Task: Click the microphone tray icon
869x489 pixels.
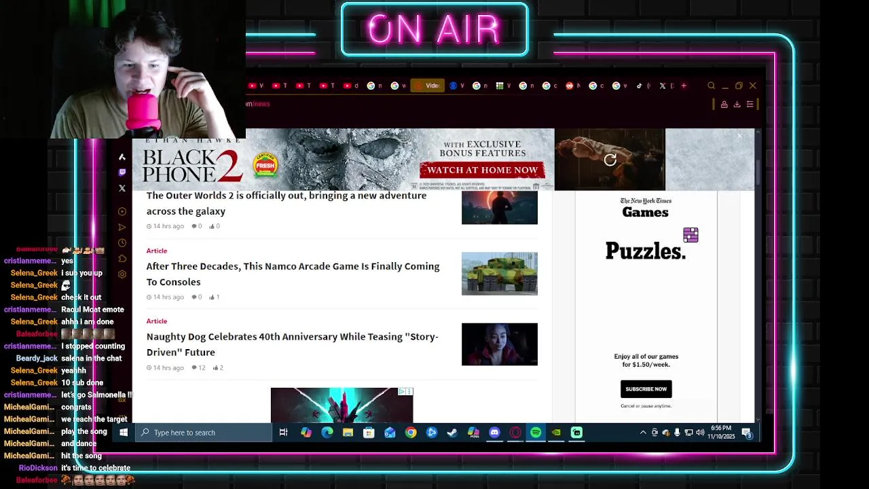Action: point(677,433)
